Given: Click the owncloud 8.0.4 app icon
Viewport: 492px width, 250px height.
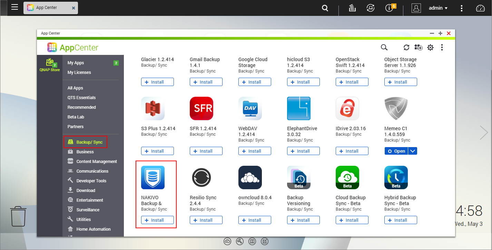Looking at the screenshot, I should pos(250,177).
